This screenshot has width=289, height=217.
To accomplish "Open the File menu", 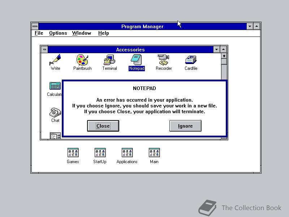I will tap(39, 33).
